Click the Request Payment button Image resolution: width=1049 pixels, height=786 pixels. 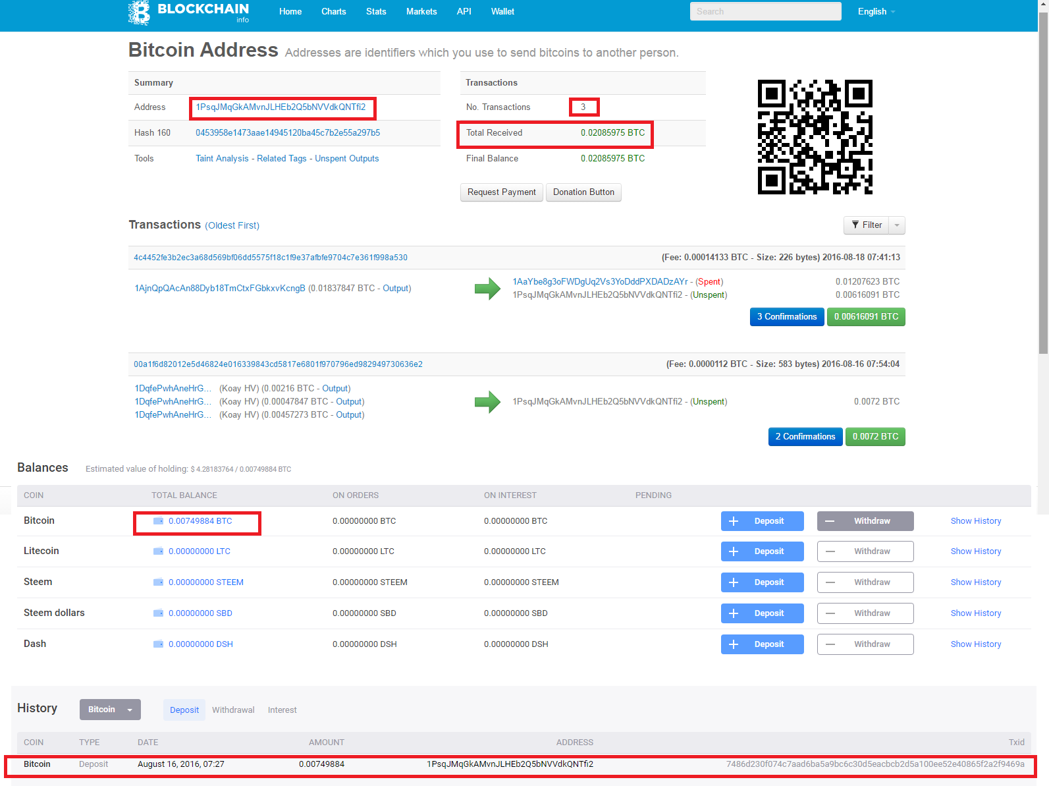502,192
